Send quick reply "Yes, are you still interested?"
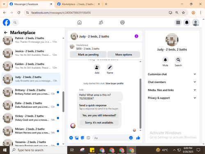This screenshot has height=154, width=205. [x=99, y=115]
